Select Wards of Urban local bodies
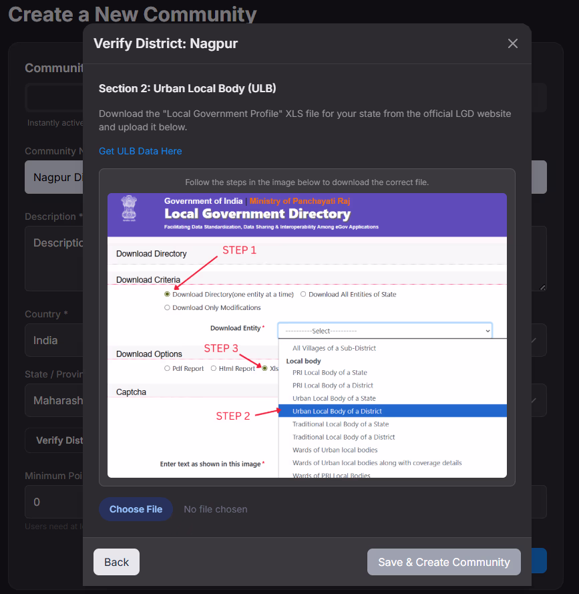The width and height of the screenshot is (579, 594). [335, 450]
